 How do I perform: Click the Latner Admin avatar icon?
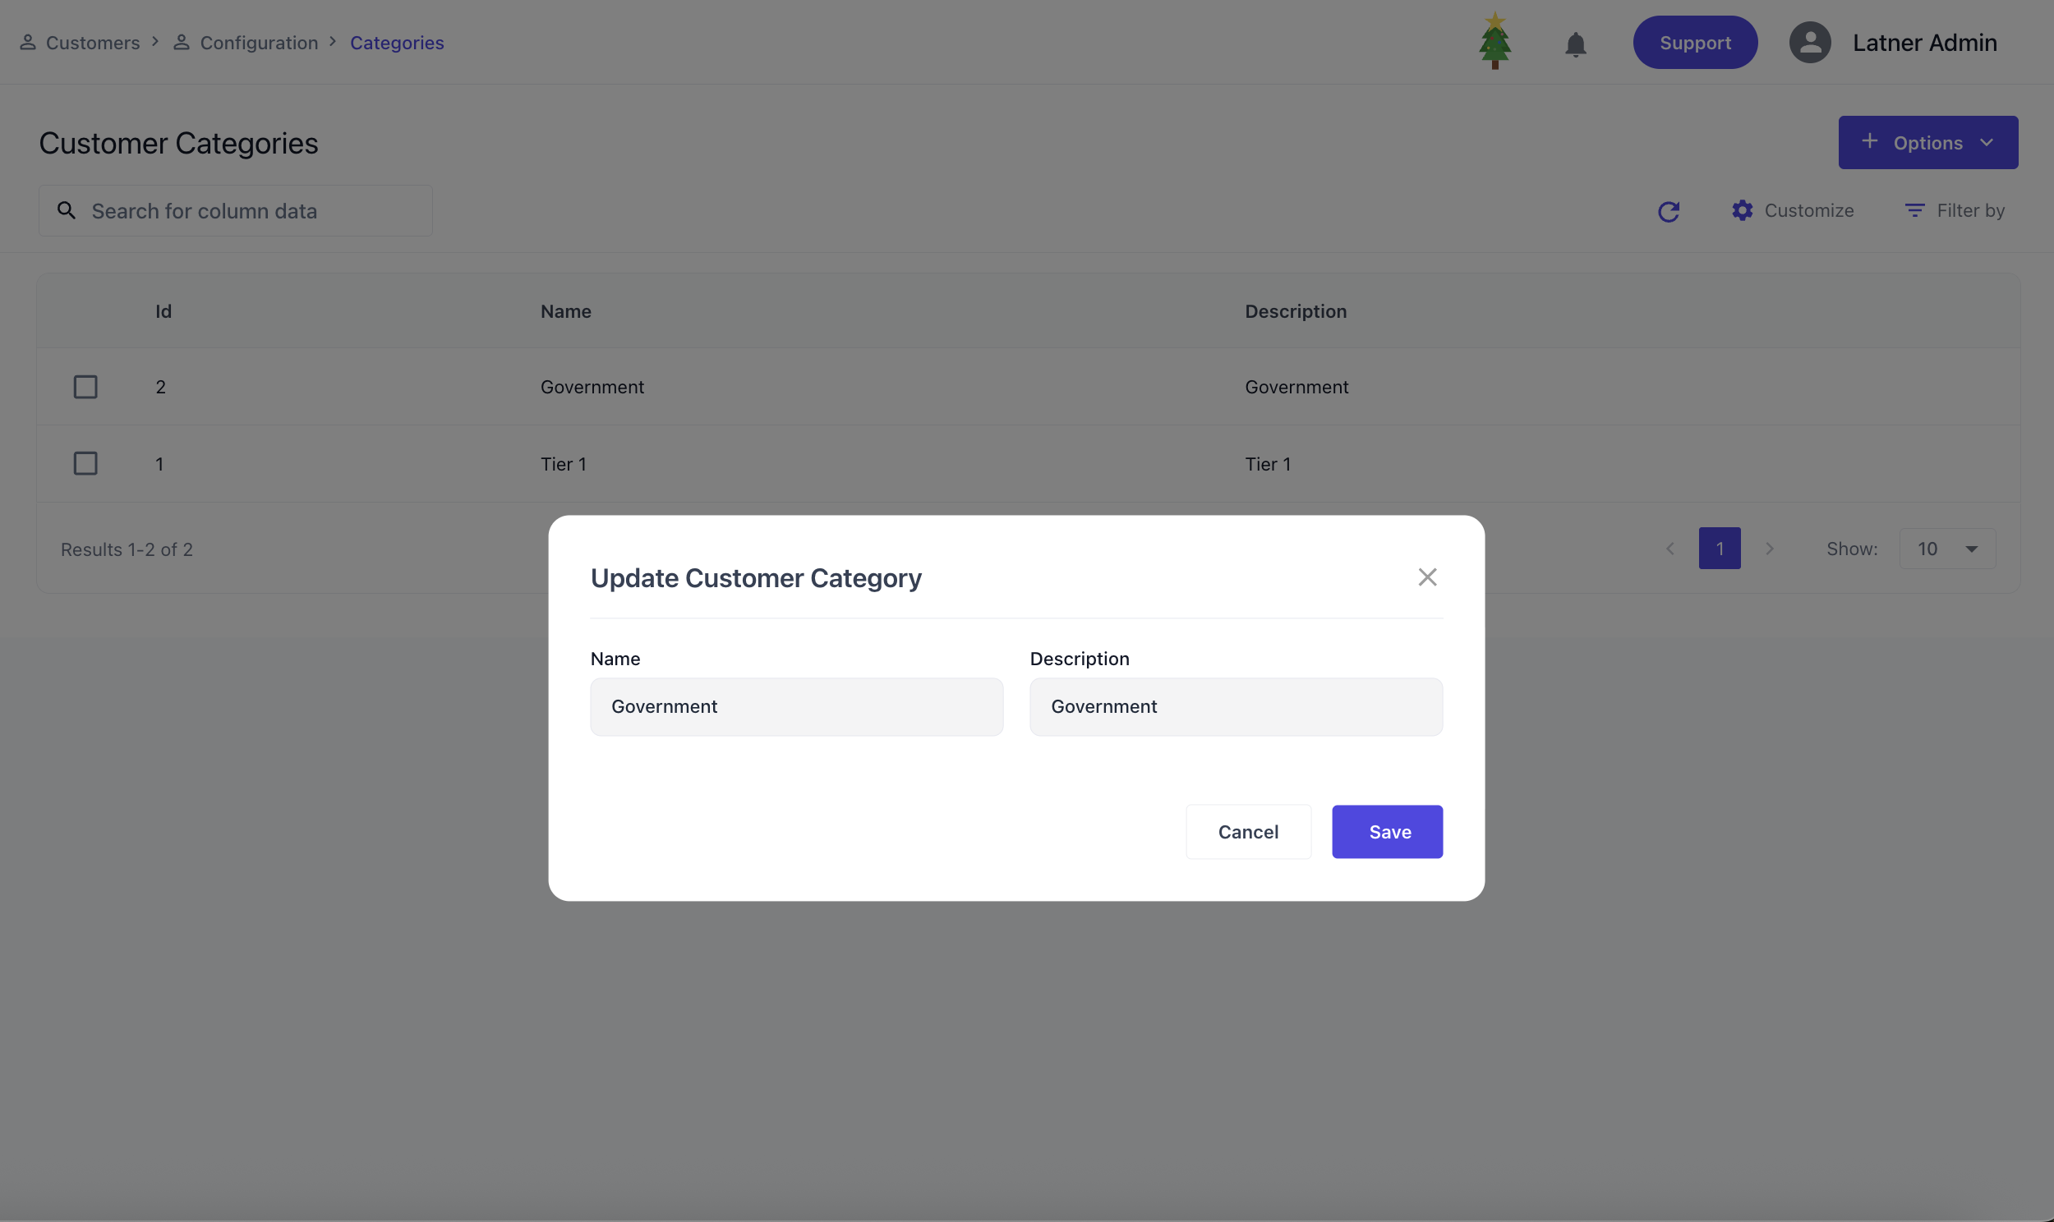(x=1809, y=43)
